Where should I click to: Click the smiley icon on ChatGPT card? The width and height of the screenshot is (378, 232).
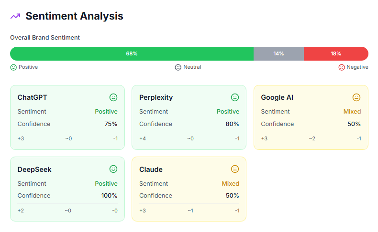[x=113, y=97]
